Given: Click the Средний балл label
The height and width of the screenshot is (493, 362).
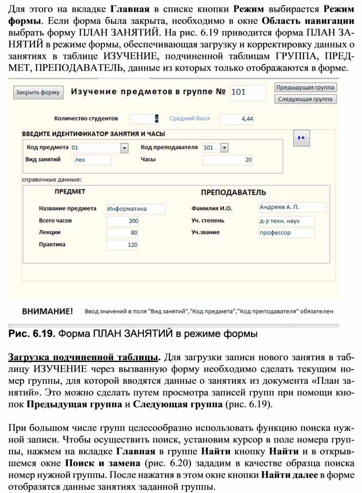Looking at the screenshot, I should pyautogui.click(x=189, y=119).
